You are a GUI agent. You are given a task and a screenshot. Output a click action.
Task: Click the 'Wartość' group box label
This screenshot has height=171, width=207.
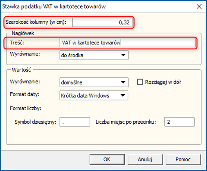coord(21,70)
